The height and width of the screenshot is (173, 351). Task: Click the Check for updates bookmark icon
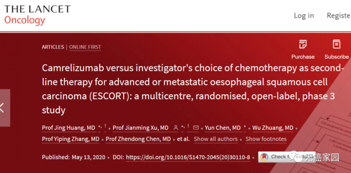(x=265, y=157)
